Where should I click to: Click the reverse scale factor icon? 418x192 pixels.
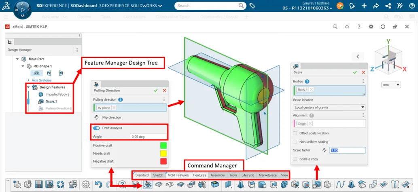pos(324,150)
